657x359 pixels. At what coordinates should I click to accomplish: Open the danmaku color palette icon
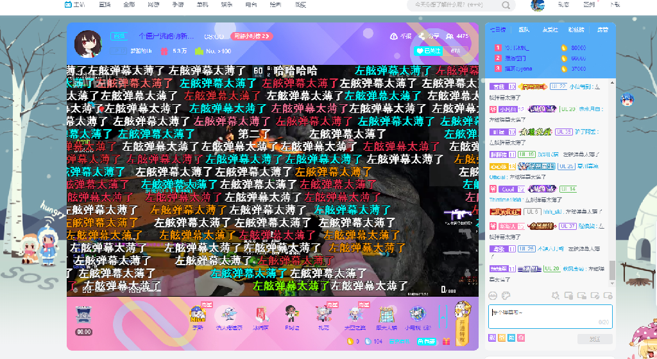pos(506,295)
